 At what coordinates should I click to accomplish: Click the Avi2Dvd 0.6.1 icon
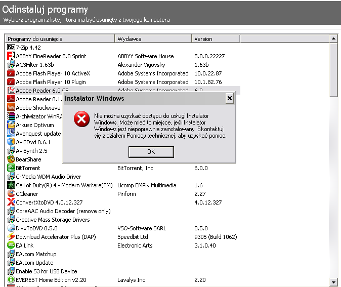pyautogui.click(x=11, y=142)
